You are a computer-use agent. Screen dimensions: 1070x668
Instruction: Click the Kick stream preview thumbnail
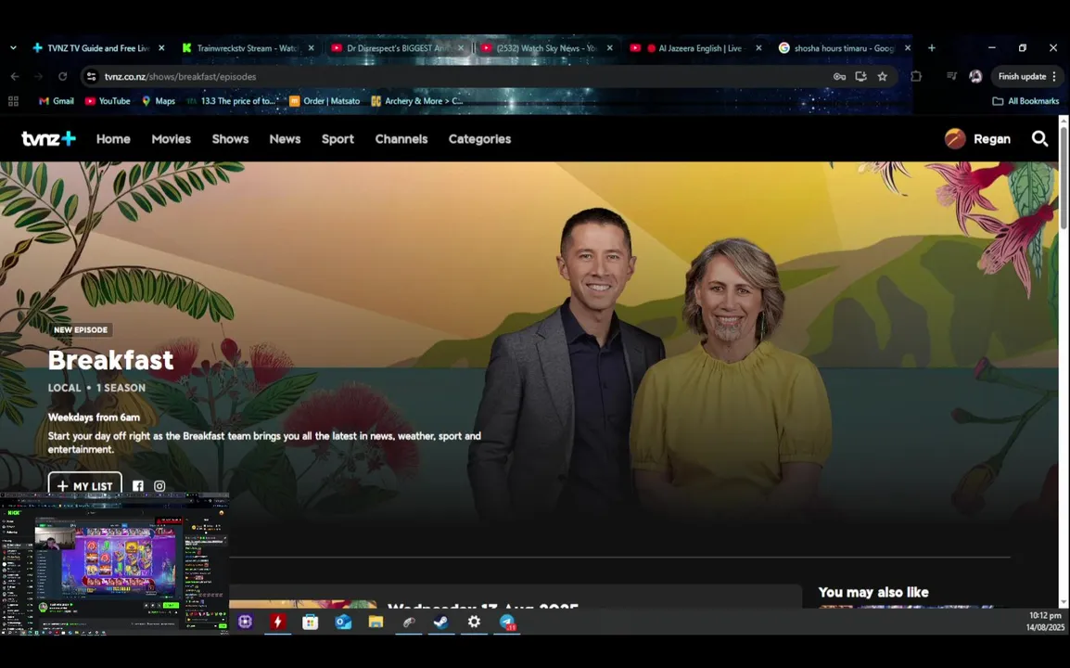(115, 564)
